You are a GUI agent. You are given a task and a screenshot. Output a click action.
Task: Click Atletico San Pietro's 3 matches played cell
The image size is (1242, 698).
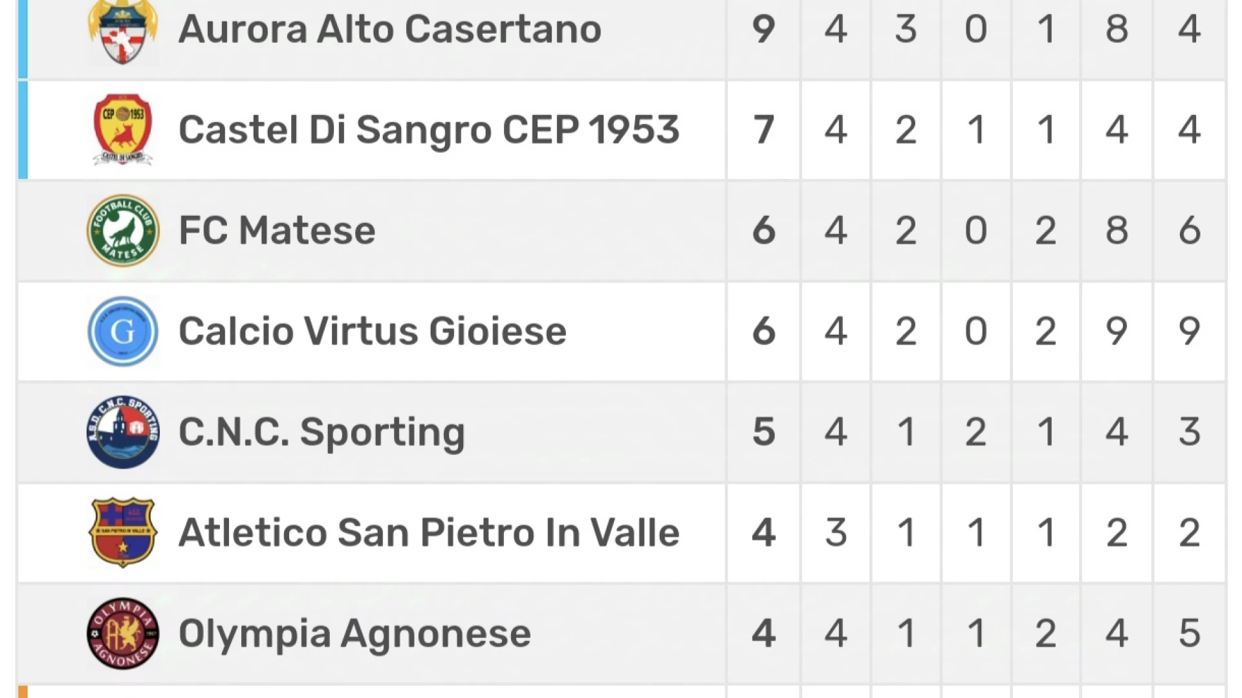click(836, 533)
